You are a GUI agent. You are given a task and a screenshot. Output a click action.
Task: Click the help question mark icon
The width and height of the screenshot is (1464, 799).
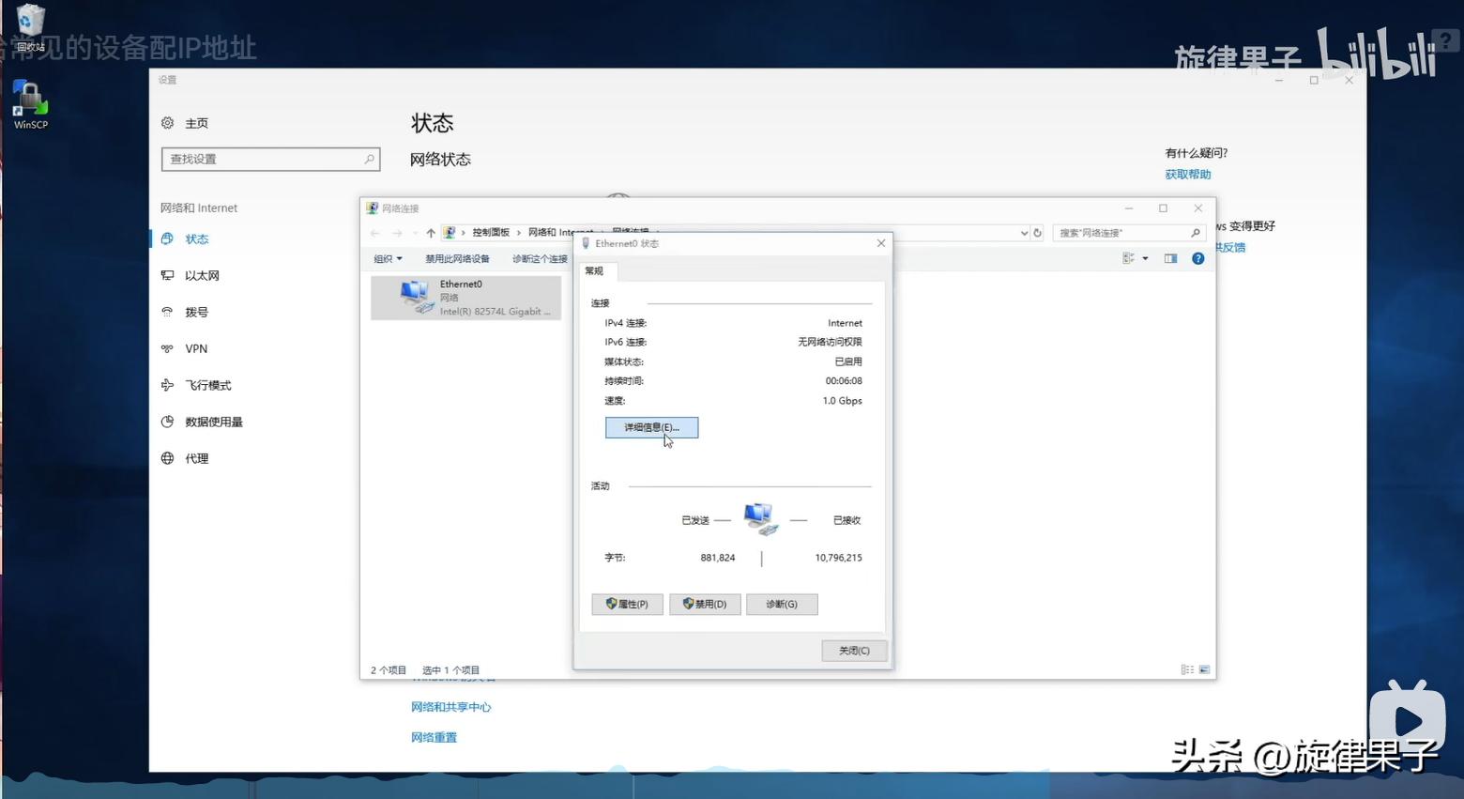pos(1197,258)
